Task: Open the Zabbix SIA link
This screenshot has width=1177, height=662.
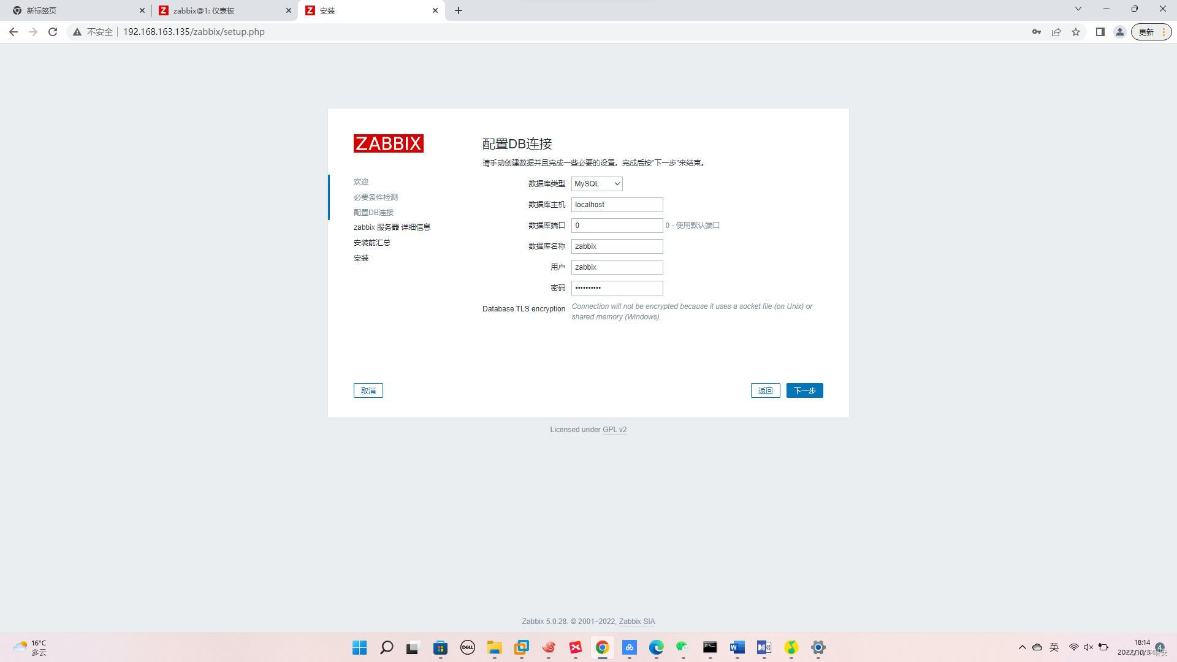Action: 636,622
